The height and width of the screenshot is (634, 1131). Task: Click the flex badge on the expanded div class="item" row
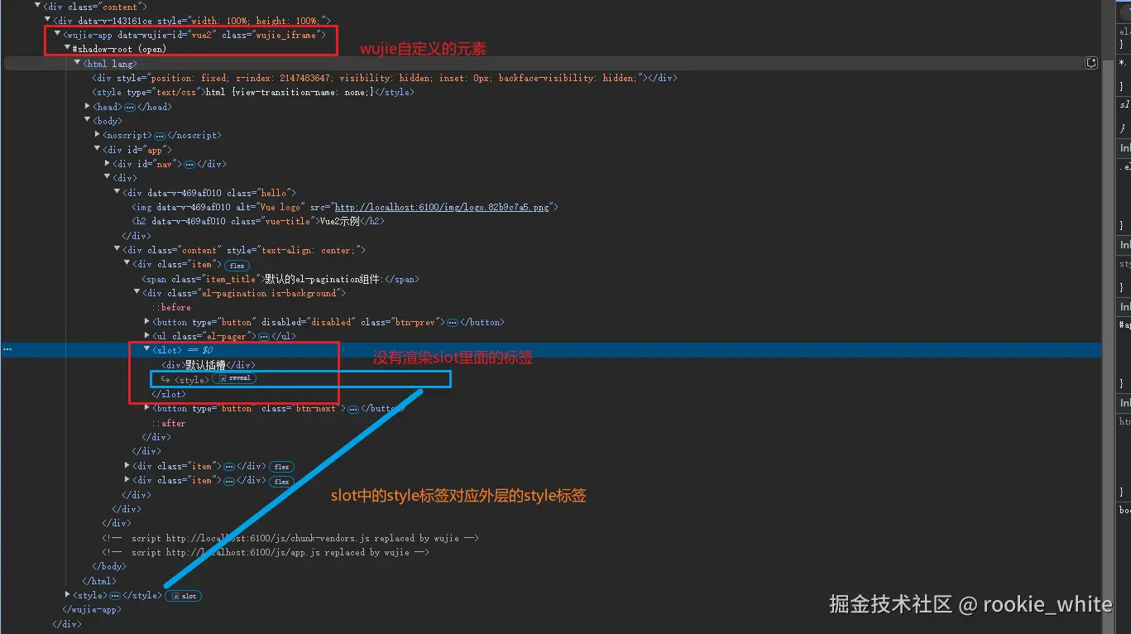[237, 266]
